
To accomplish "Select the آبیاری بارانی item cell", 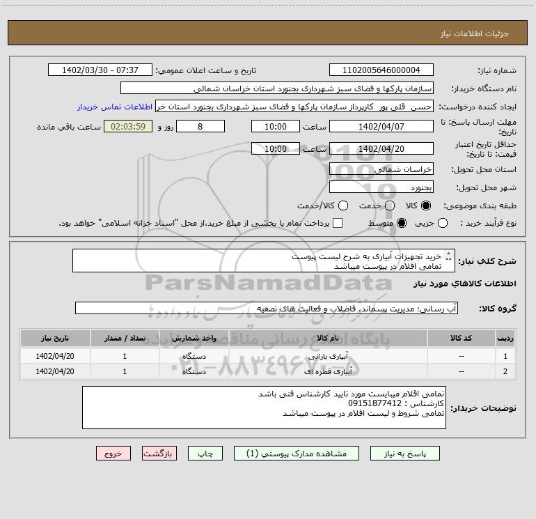I will 328,356.
